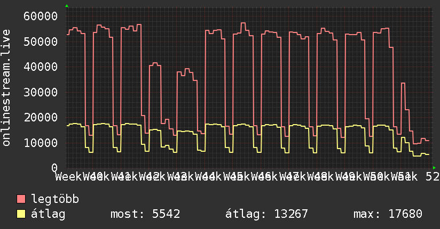
Task: Click the most: 5542 value
Action: pos(145,214)
